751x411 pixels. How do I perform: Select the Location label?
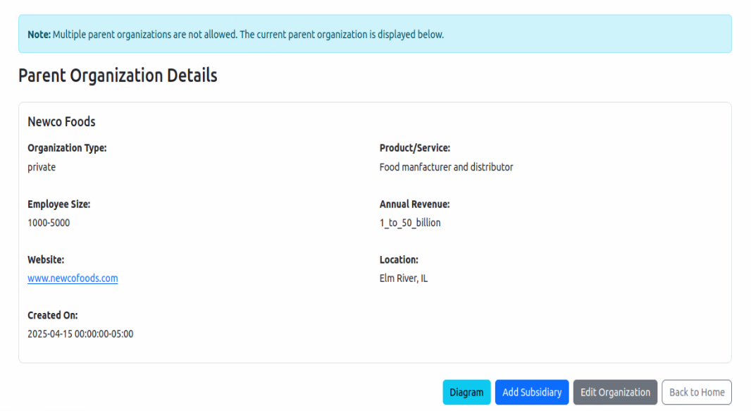click(x=399, y=259)
